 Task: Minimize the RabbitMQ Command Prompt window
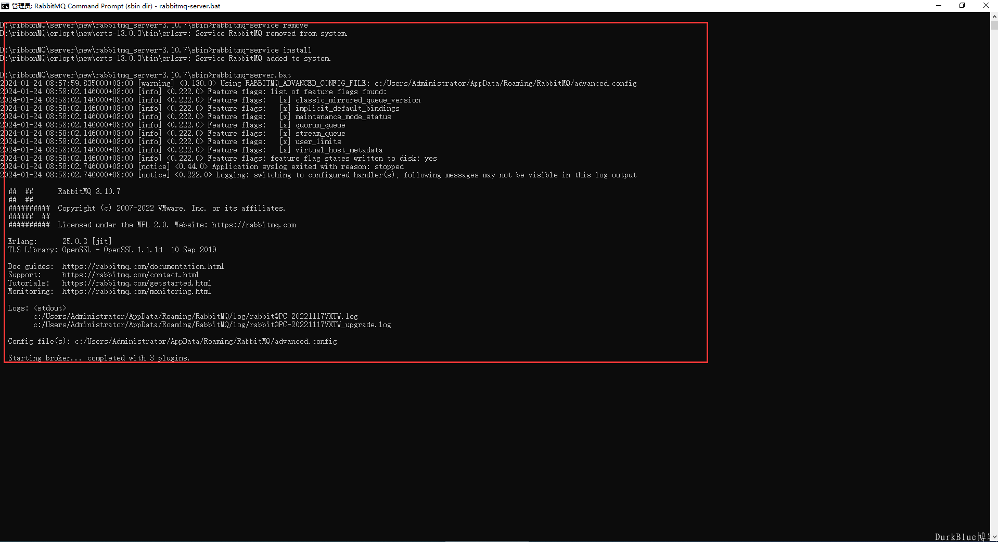point(939,6)
